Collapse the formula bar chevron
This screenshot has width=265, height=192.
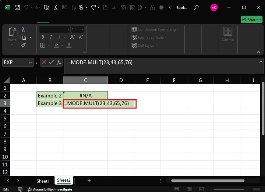point(261,62)
